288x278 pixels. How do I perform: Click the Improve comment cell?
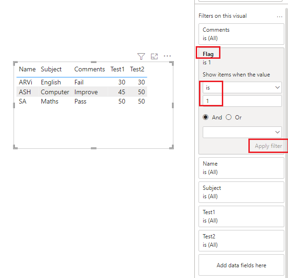click(86, 92)
